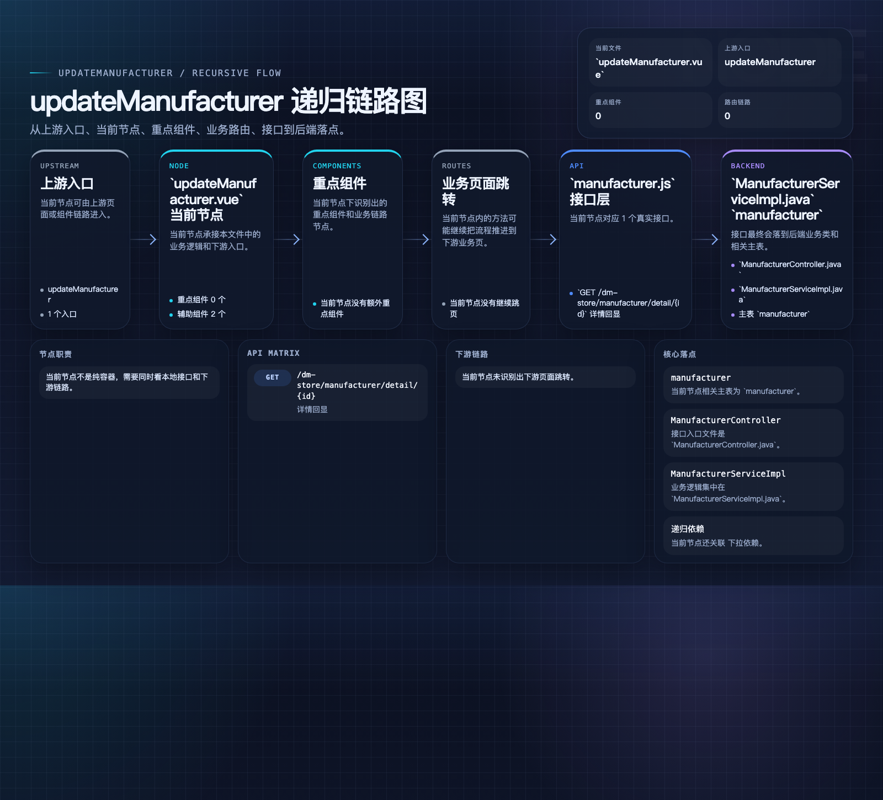Screen dimensions: 883x800
Task: Select the 上游入口 updateManufacturer stat card
Action: [779, 62]
